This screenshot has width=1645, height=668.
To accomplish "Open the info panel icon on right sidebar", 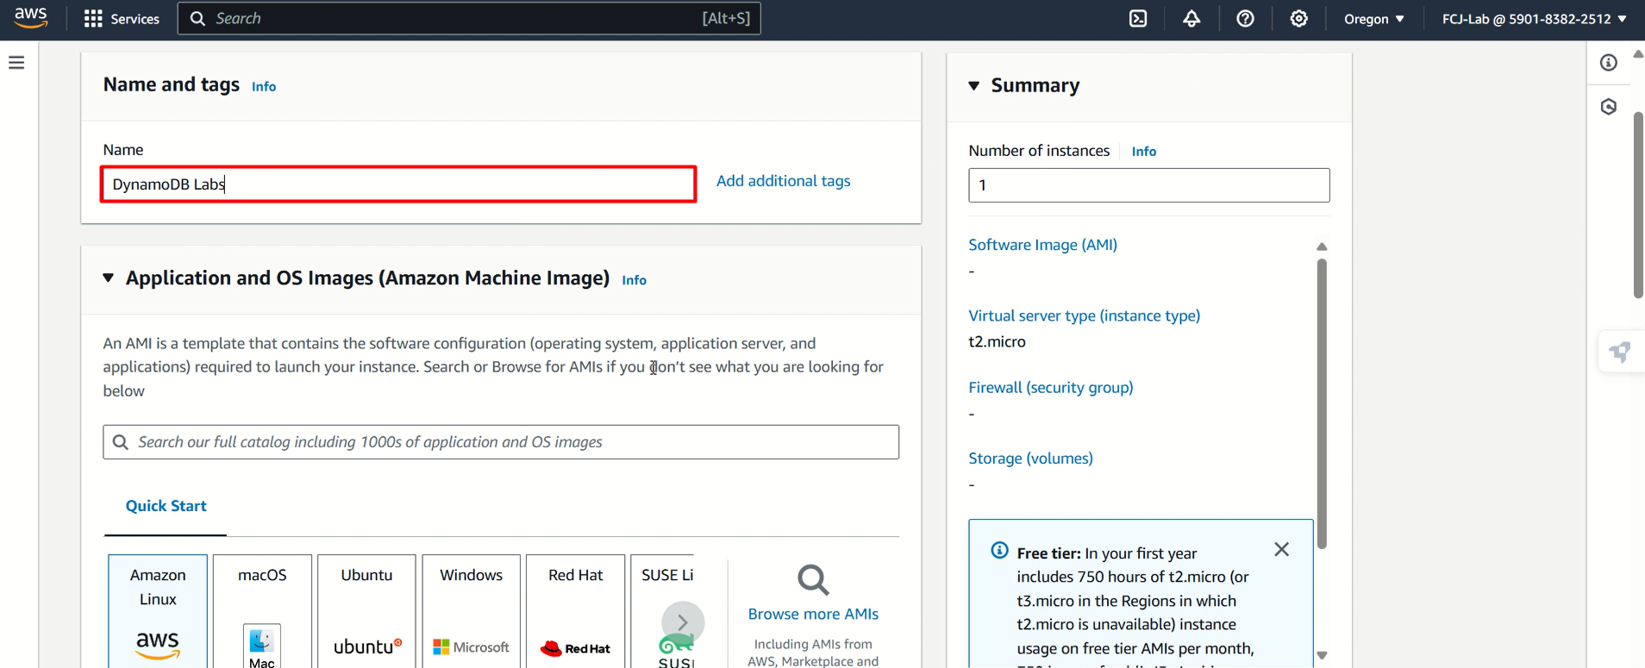I will click(1609, 63).
